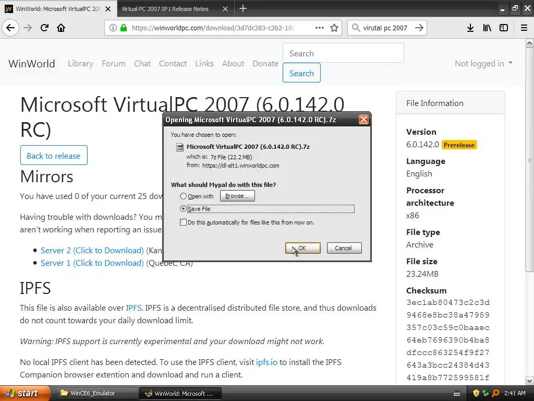Click the page vertical scrollbar thumb

tap(529, 160)
